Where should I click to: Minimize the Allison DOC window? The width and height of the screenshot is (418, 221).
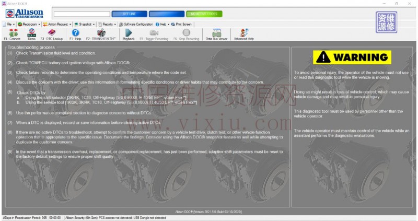tap(384, 4)
